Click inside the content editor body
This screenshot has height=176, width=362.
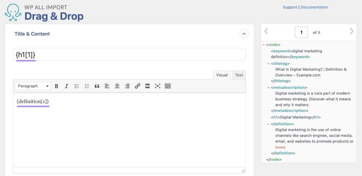(129, 130)
